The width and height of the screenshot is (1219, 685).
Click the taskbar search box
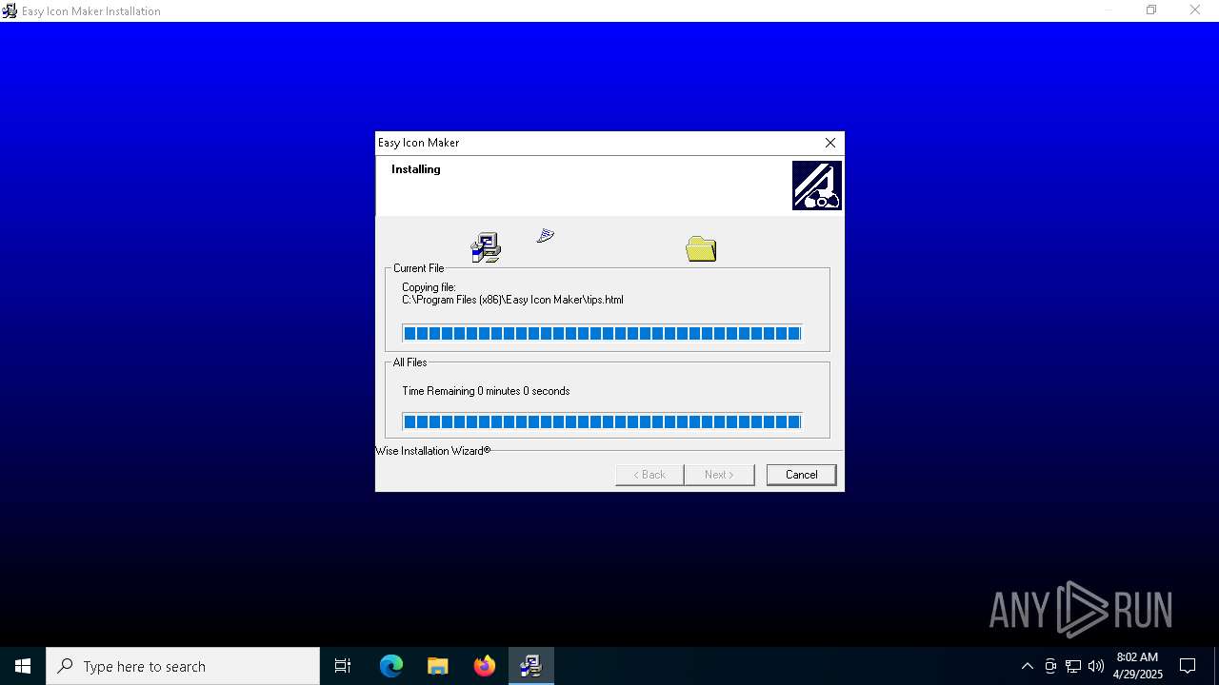point(183,666)
